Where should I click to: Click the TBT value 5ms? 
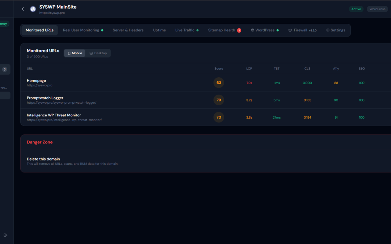tap(277, 100)
